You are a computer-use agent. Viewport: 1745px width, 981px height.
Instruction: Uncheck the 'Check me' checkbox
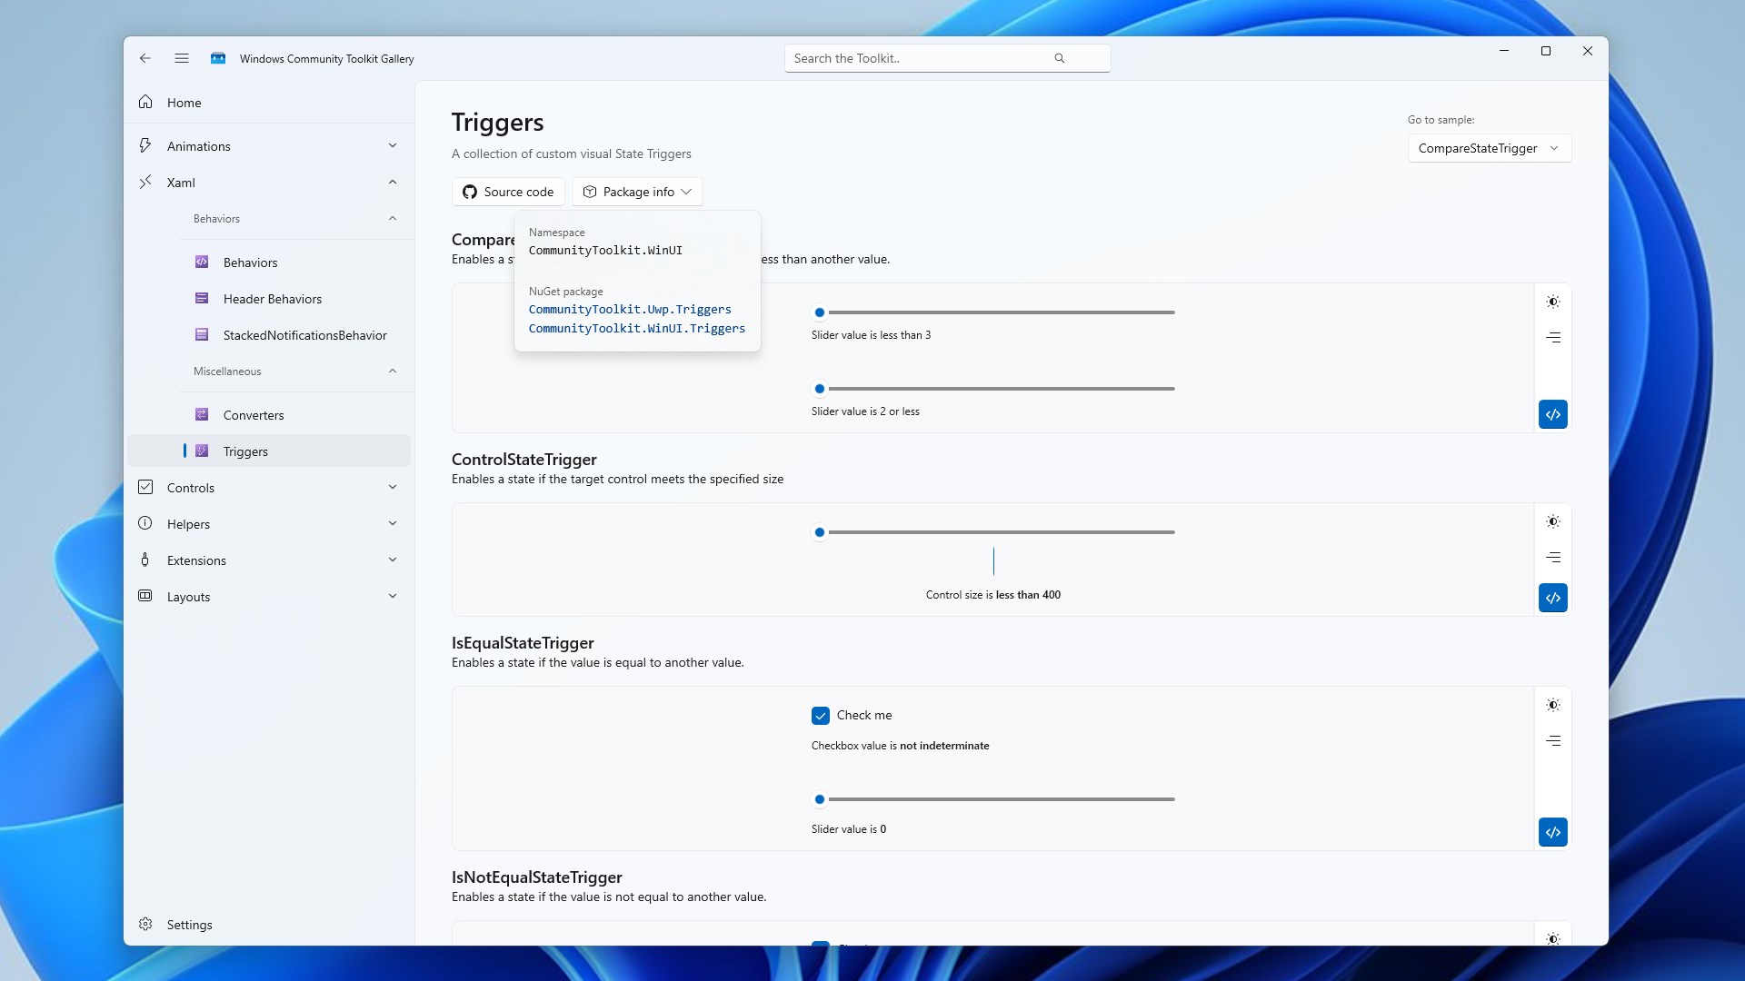pos(821,716)
